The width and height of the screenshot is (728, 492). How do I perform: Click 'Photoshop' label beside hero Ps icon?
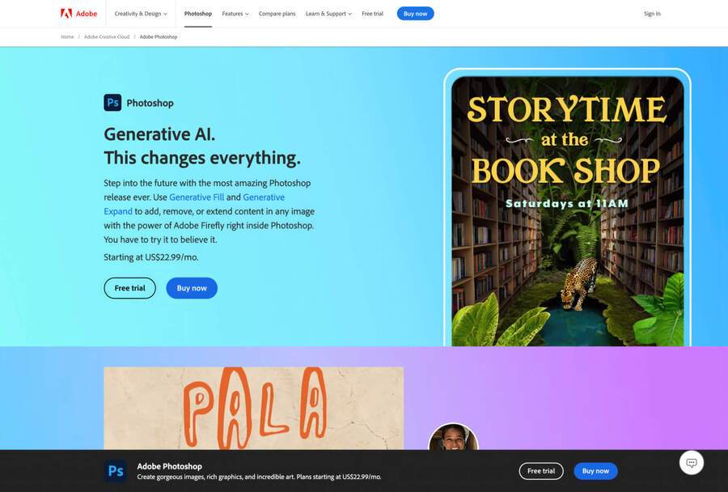click(150, 103)
